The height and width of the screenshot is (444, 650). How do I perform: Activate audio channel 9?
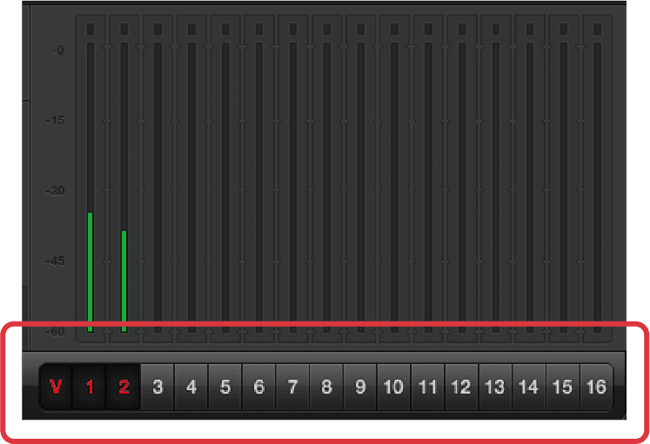pos(360,387)
